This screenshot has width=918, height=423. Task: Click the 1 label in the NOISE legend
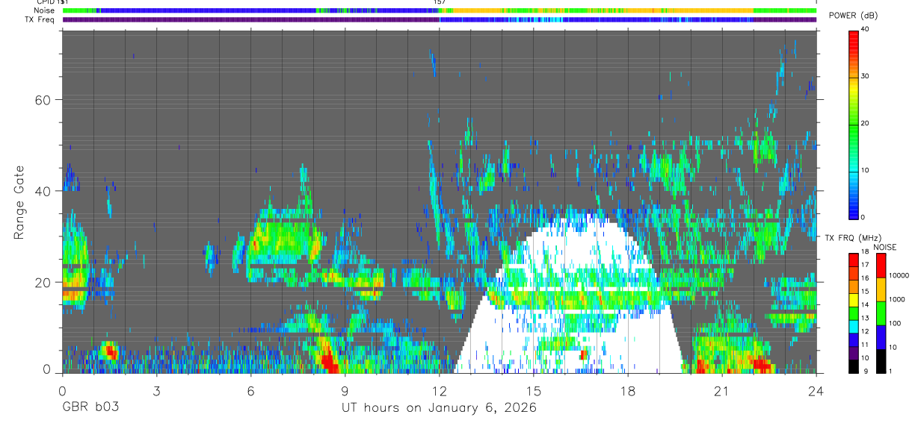pyautogui.click(x=890, y=371)
